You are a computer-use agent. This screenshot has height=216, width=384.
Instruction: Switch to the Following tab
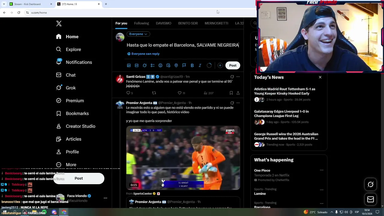(x=141, y=23)
